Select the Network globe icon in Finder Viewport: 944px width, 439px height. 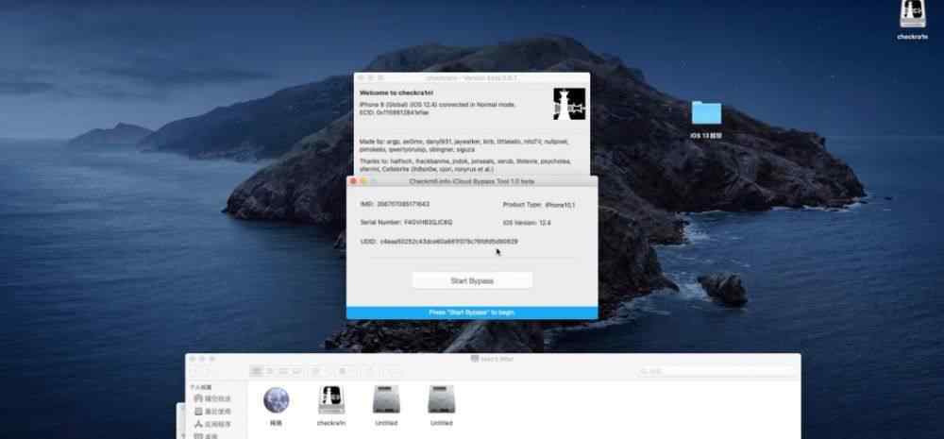[x=277, y=400]
